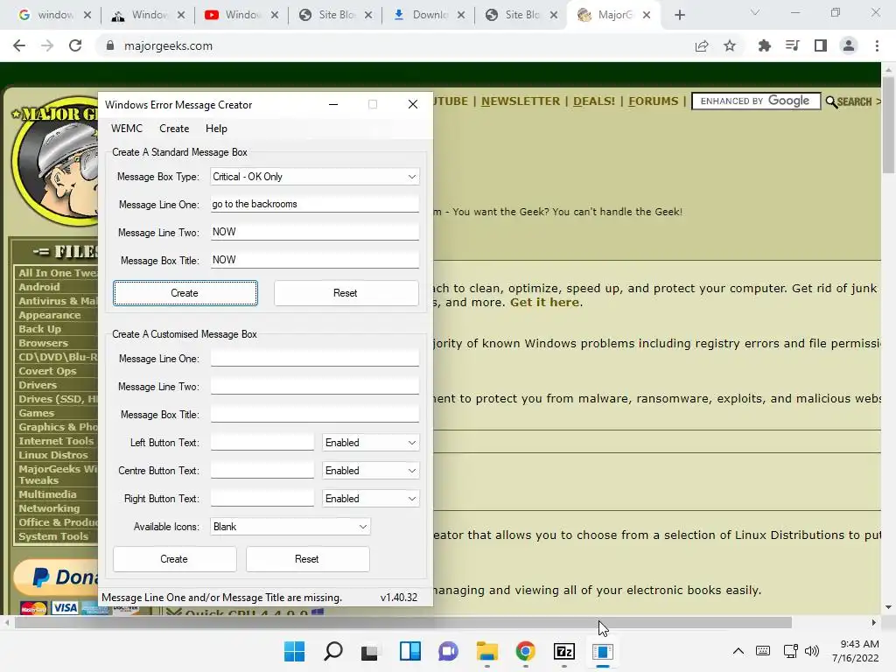Open 7-Zip on taskbar
Screen dimensions: 896x672
tap(564, 651)
